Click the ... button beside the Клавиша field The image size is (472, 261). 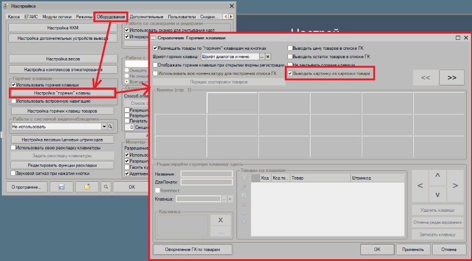(224, 199)
